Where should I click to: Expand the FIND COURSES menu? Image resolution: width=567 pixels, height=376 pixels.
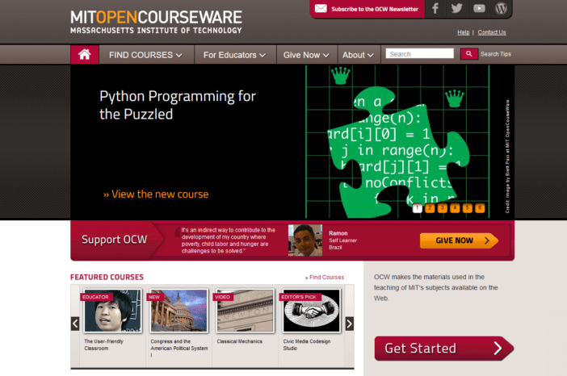[145, 55]
